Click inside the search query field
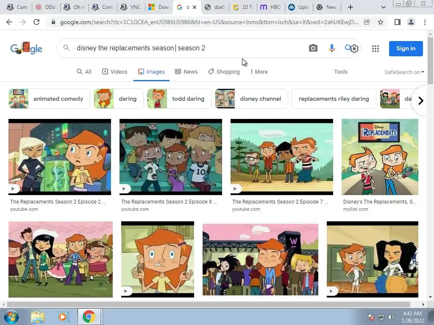This screenshot has width=434, height=325. [x=188, y=48]
